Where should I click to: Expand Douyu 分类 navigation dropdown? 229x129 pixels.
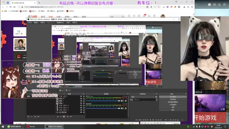[59, 17]
